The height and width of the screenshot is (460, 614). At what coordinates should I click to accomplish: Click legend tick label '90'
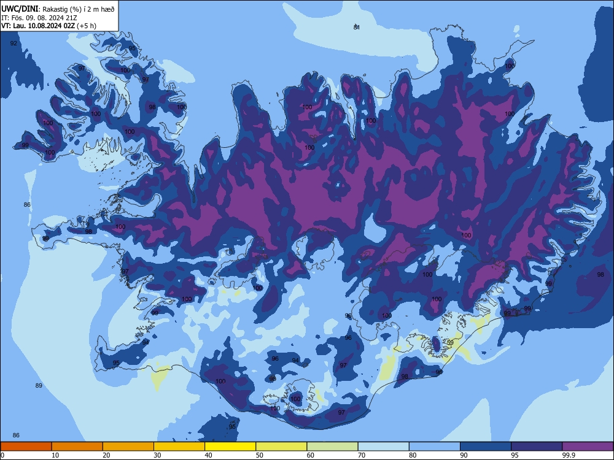(x=464, y=455)
